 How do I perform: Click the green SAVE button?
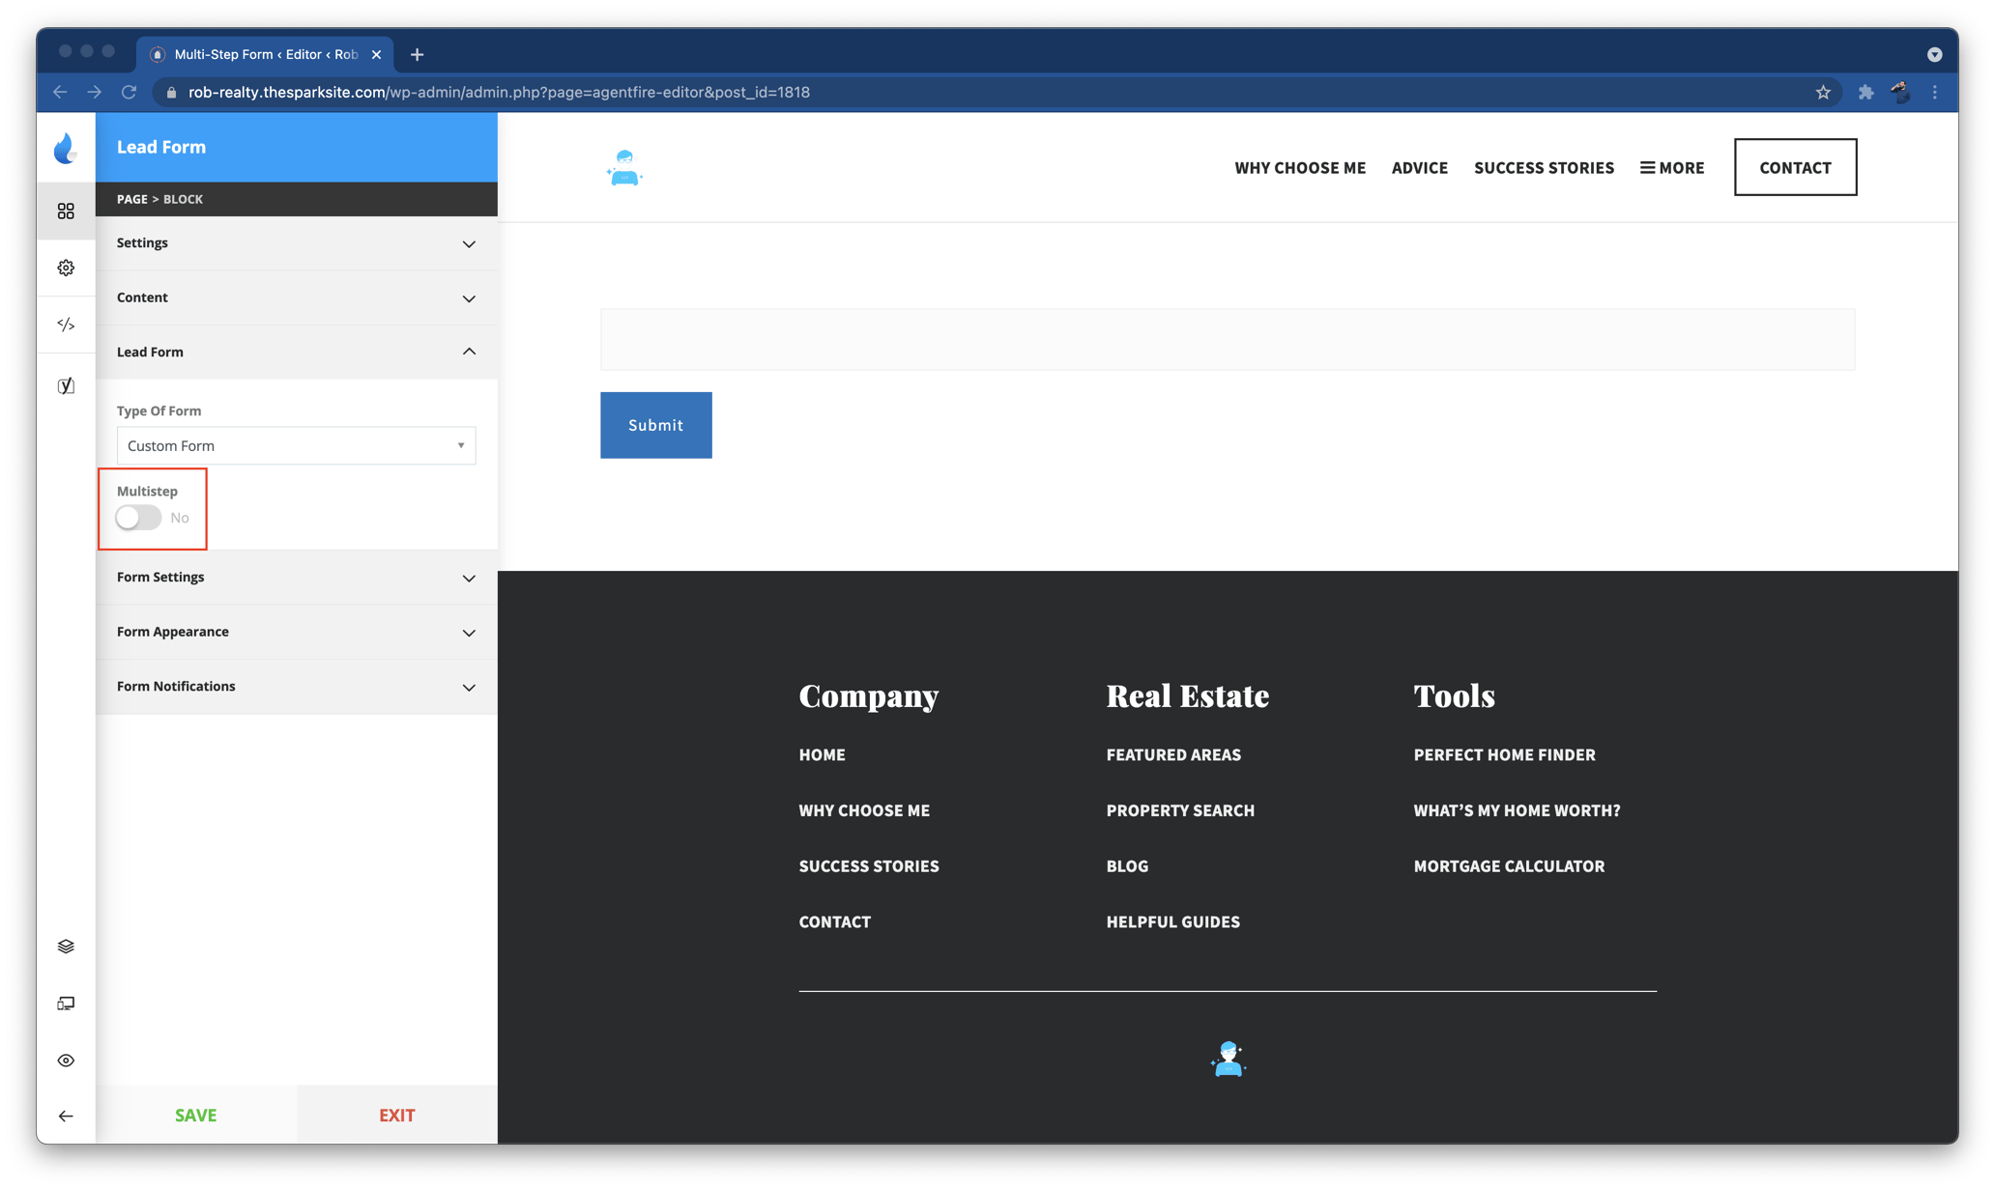[195, 1115]
